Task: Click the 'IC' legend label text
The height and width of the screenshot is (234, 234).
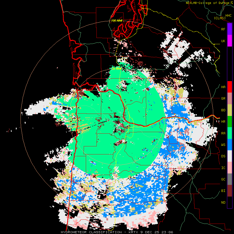Action: (x=223, y=168)
